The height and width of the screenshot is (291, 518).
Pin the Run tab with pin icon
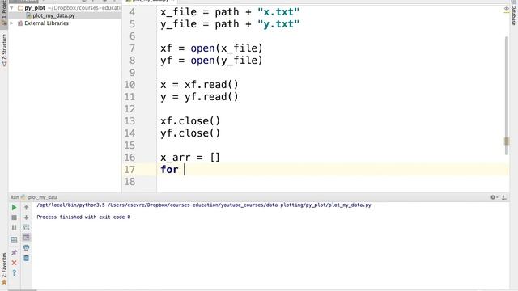(x=14, y=252)
